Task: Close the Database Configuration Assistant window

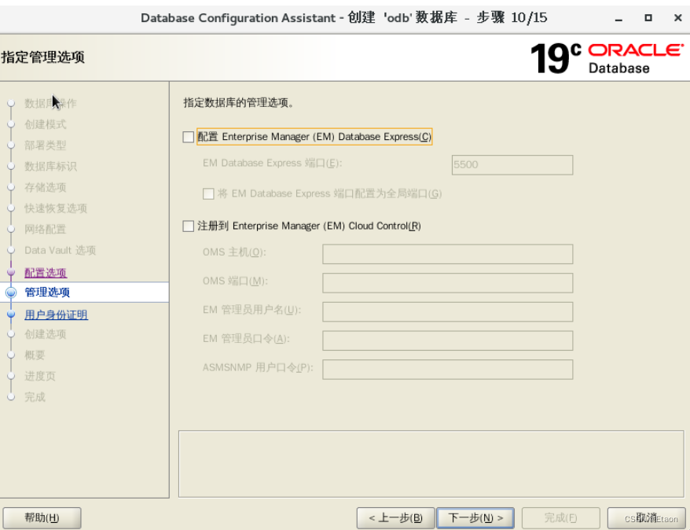Action: click(678, 18)
